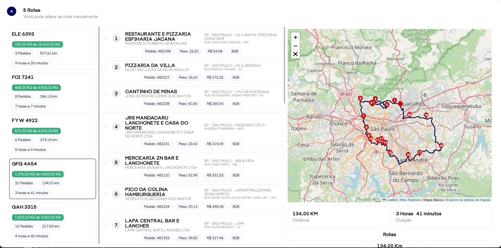Screen dimensions: 501x248
Task: Click map marker number 18
Action: [441, 145]
